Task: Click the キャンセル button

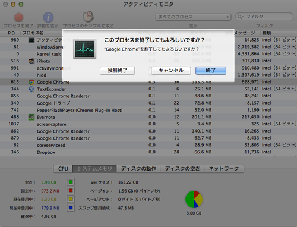Action: [171, 71]
